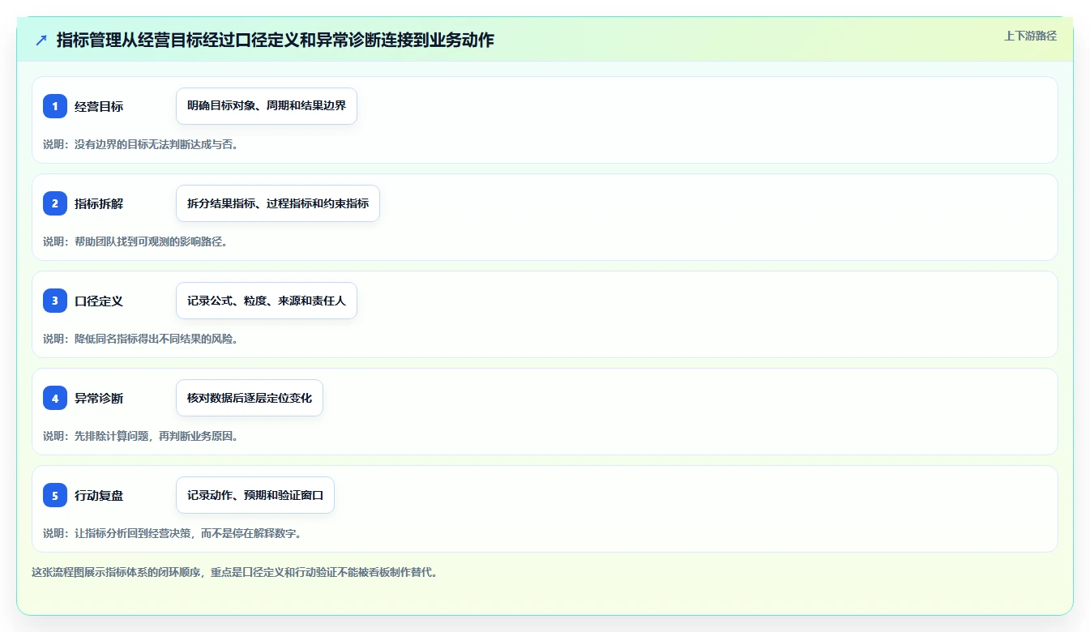
Task: Click step number 1 badge
Action: pos(55,106)
